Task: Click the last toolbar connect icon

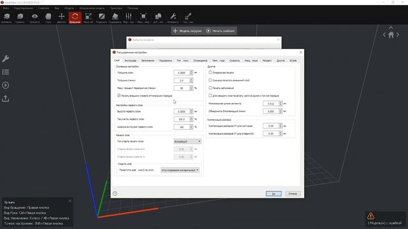Action: click(x=188, y=17)
